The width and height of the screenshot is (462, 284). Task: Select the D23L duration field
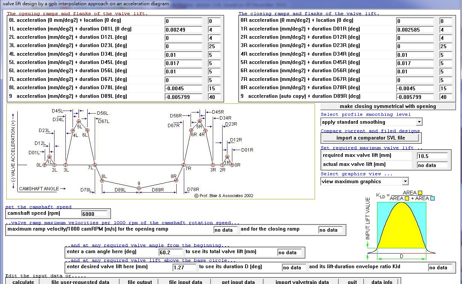click(215, 46)
